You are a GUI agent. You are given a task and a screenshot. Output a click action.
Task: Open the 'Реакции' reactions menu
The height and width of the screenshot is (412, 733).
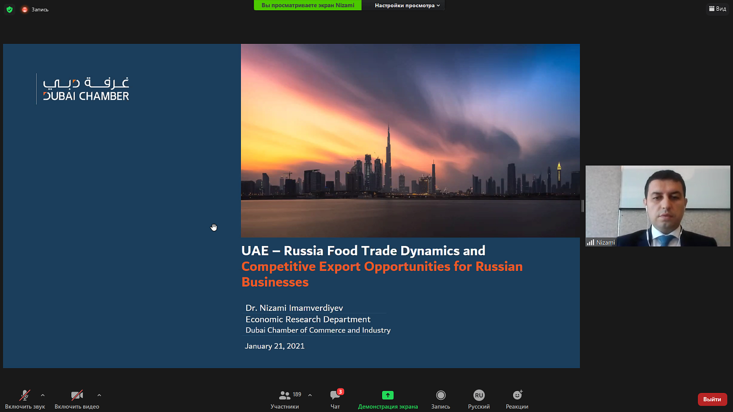click(x=517, y=399)
